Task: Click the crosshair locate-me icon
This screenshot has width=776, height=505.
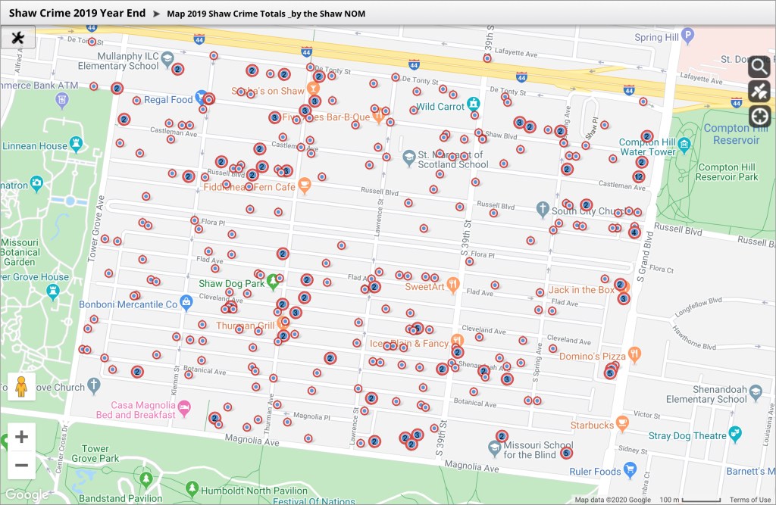Action: [759, 117]
